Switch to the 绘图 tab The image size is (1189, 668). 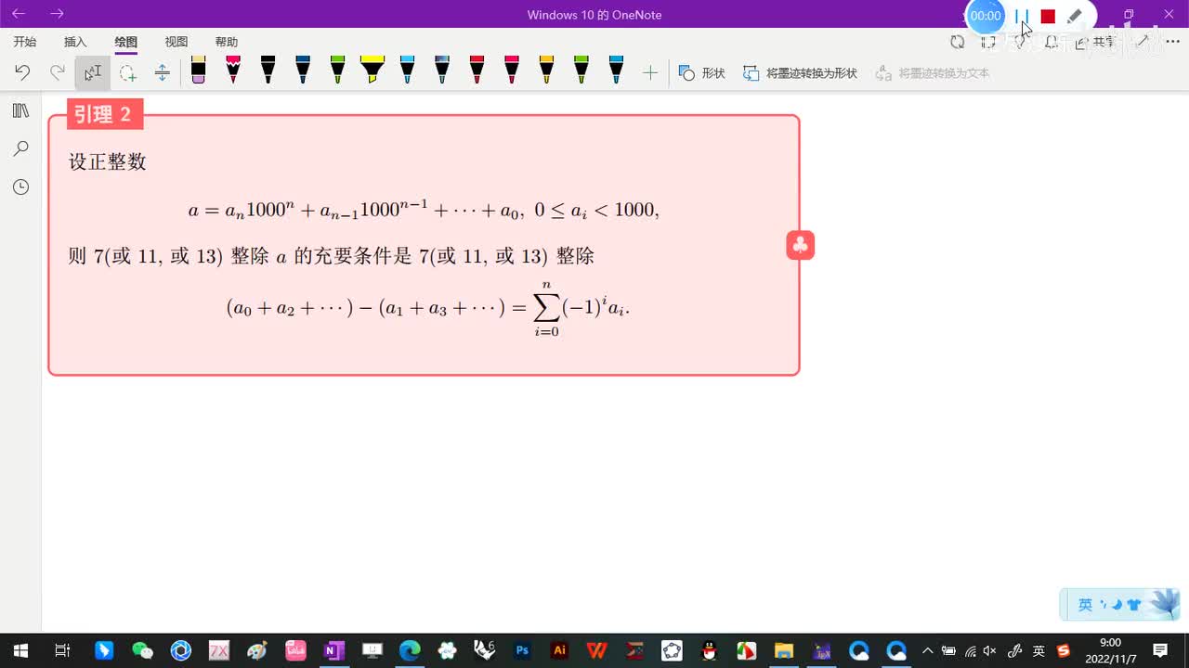(125, 42)
